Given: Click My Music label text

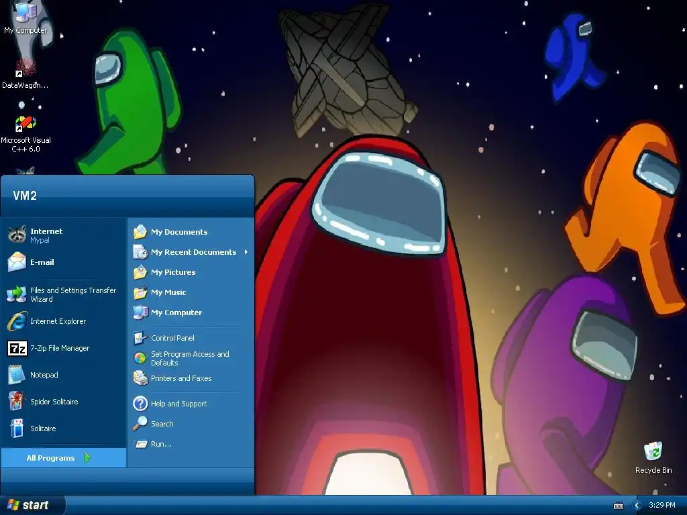Looking at the screenshot, I should (x=168, y=292).
